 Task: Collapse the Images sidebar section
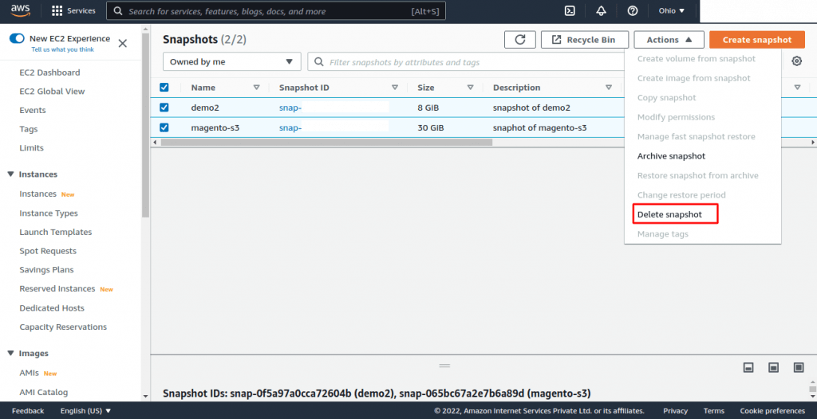(x=10, y=354)
